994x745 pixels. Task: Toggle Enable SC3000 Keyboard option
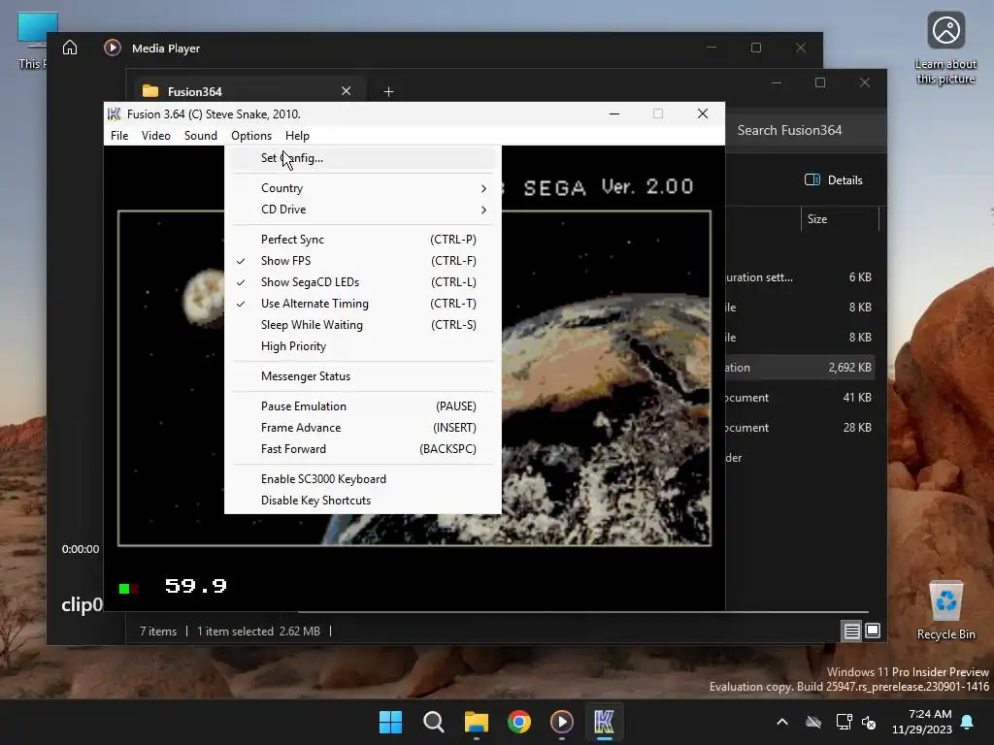click(363, 479)
